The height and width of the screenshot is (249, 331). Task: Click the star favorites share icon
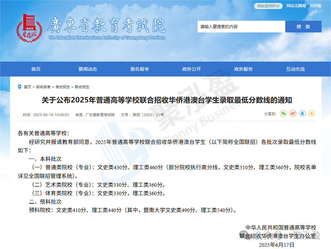click(x=312, y=113)
